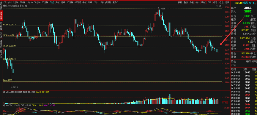
Task: Toggle the right-side panel icon near the price axis
Action: (x=220, y=6)
